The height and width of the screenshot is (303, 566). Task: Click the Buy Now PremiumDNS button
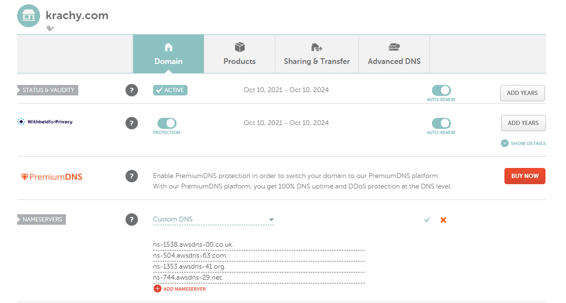coord(525,176)
